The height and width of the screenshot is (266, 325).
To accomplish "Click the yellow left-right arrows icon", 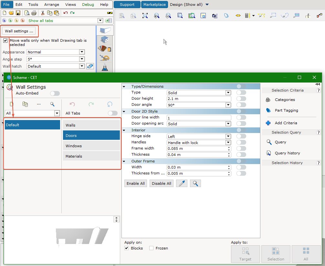I will click(x=238, y=15).
